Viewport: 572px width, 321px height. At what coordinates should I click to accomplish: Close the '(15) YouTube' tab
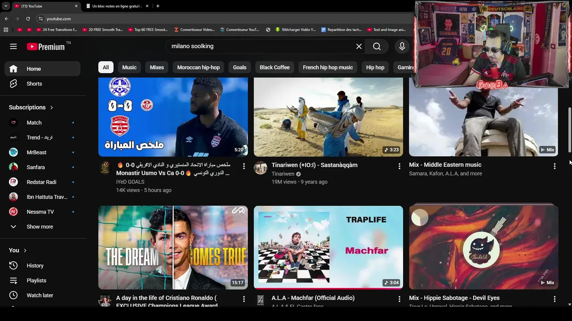tap(76, 6)
